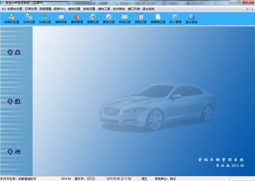The image size is (255, 181).
Task: Open 费用管理 expense management icon
Action: 77,18
